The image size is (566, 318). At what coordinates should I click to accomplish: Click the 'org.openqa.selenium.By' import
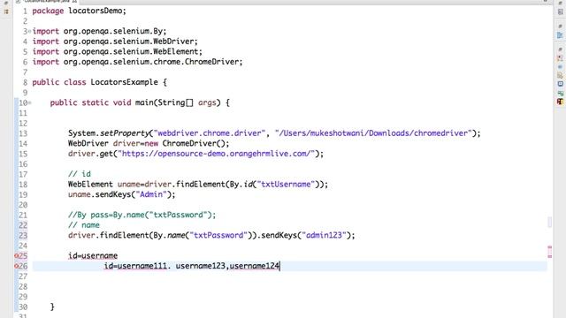coord(115,32)
